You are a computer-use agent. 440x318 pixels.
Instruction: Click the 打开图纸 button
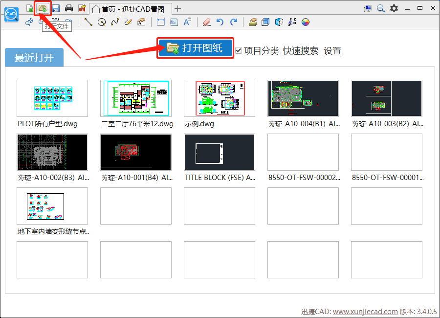point(195,48)
